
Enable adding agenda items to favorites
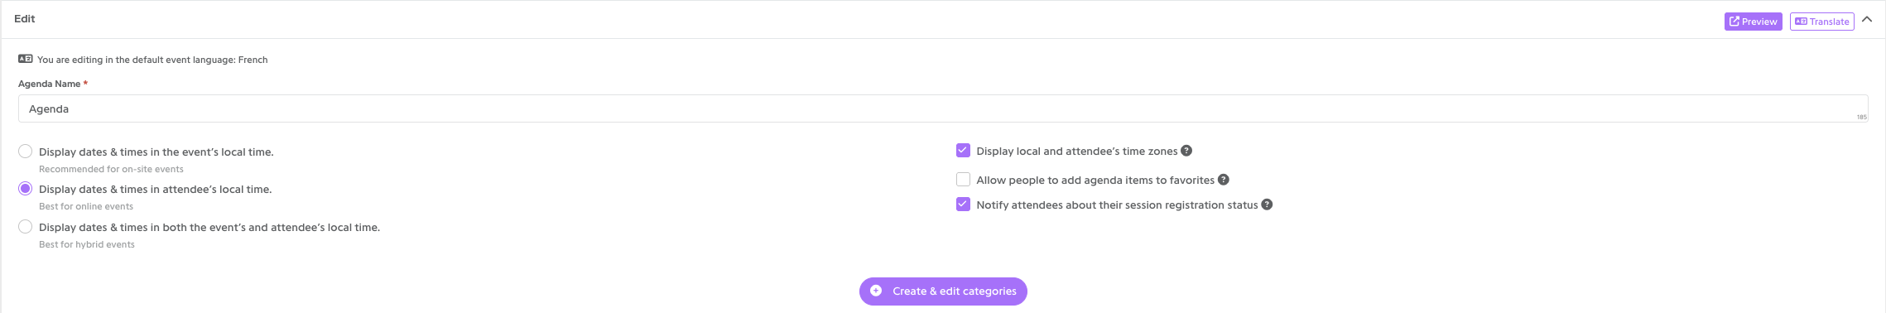tap(963, 180)
